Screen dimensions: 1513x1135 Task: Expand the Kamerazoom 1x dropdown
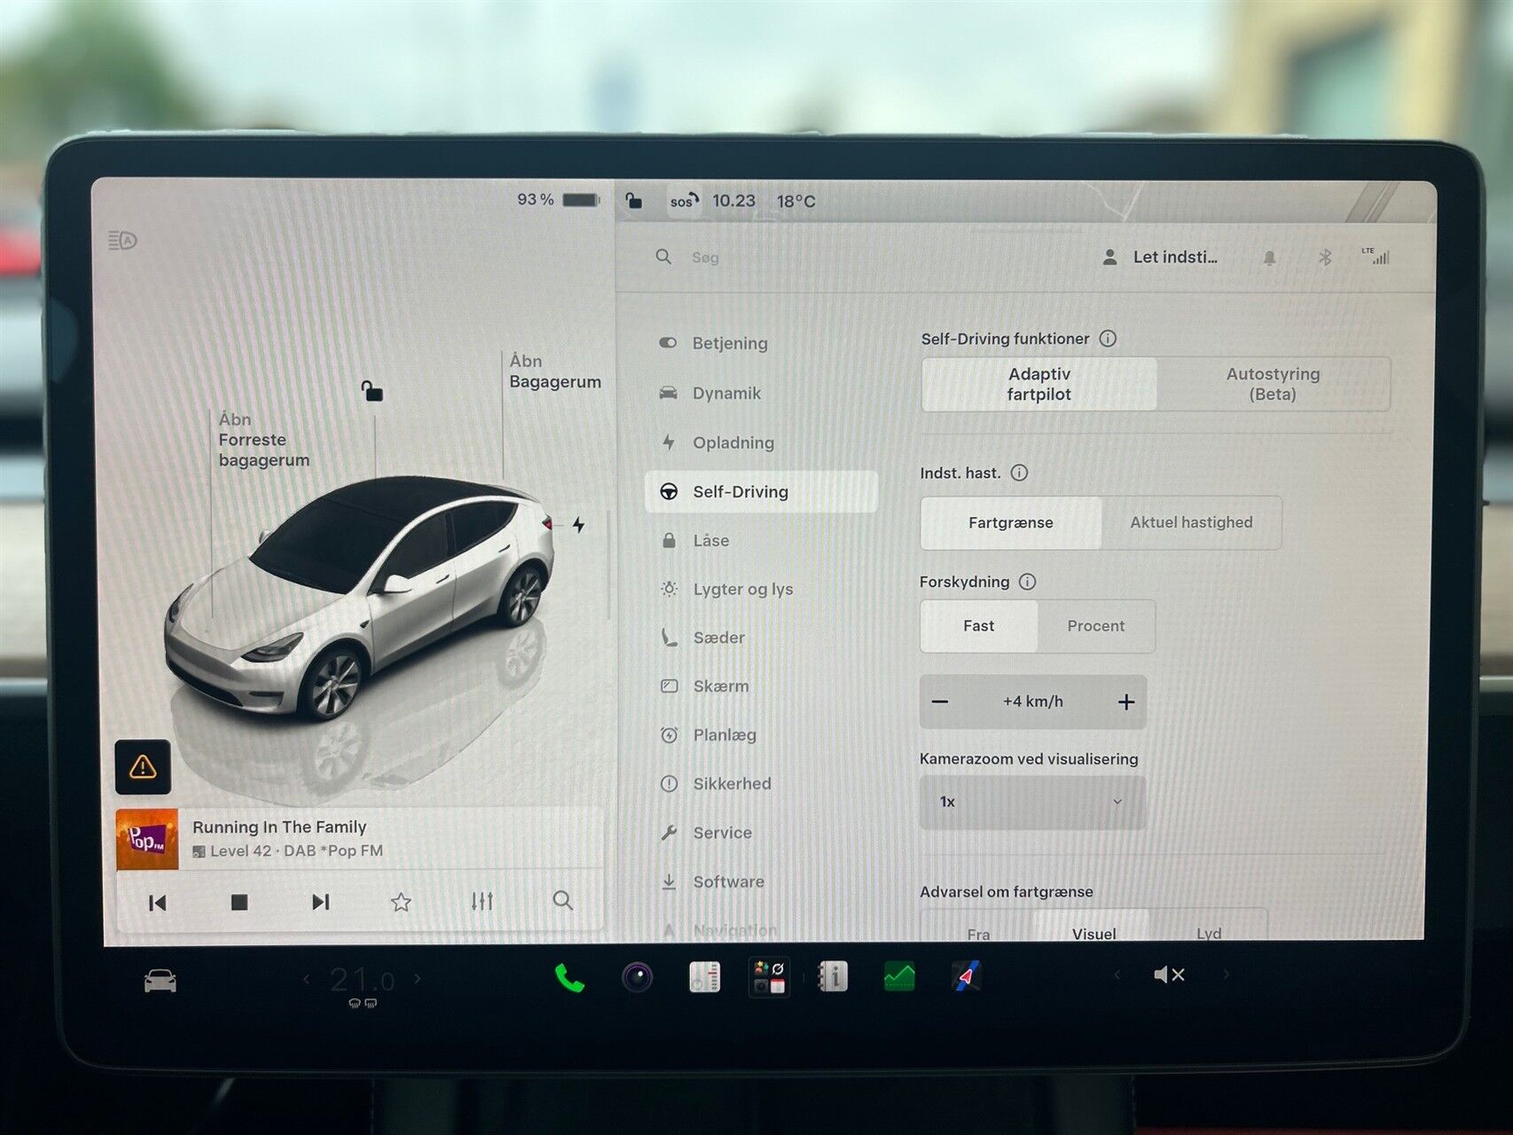1032,802
